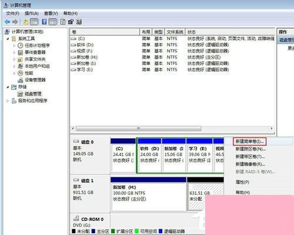Select the 新加卷 (H:) volume row
The width and height of the screenshot is (294, 235).
click(172, 57)
